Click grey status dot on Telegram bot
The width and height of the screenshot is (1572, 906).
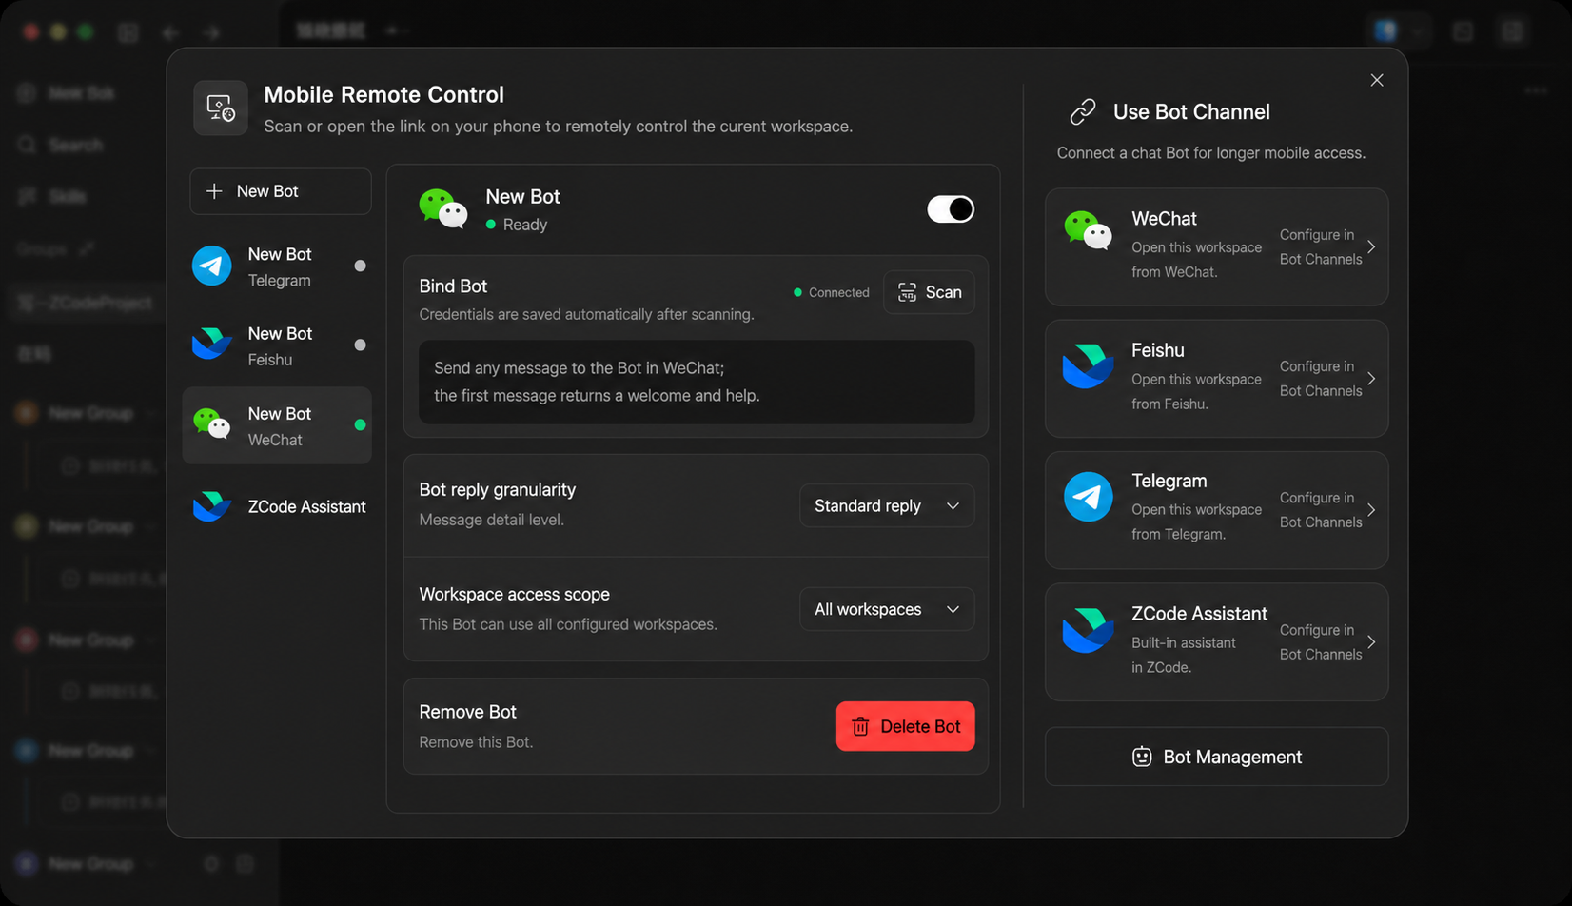click(360, 266)
